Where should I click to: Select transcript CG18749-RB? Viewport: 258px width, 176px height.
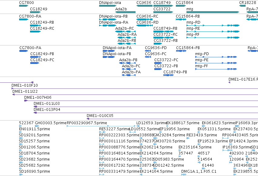165,28
